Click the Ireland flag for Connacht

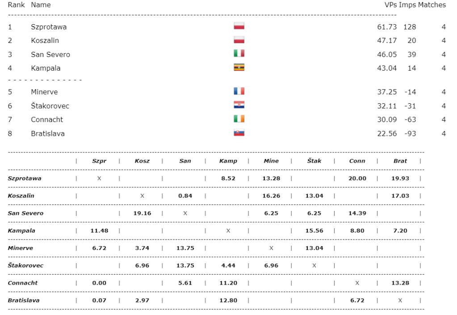click(239, 119)
